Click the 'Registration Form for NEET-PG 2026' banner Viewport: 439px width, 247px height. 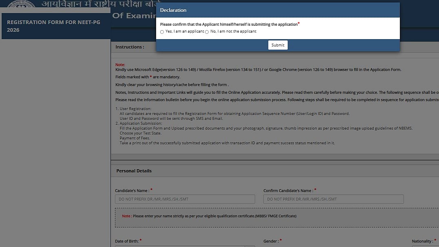tap(56, 26)
